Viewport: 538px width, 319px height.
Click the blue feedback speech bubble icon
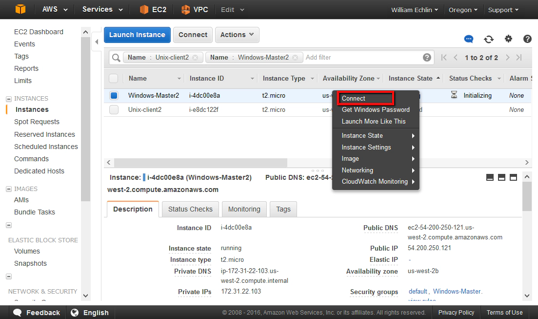(468, 39)
